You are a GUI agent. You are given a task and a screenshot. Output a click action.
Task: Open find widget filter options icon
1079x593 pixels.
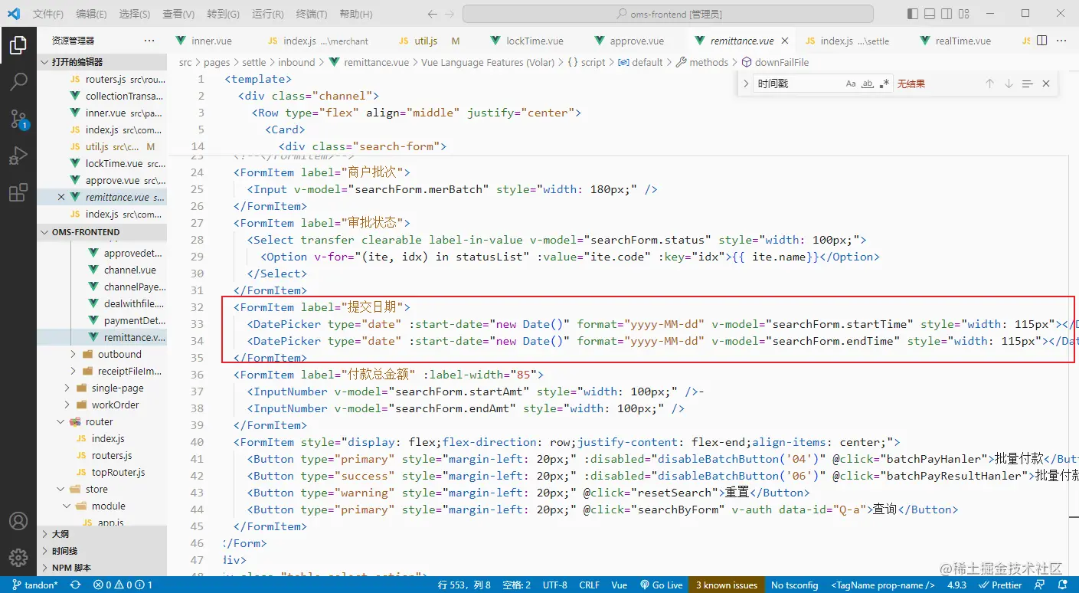[x=1027, y=84]
